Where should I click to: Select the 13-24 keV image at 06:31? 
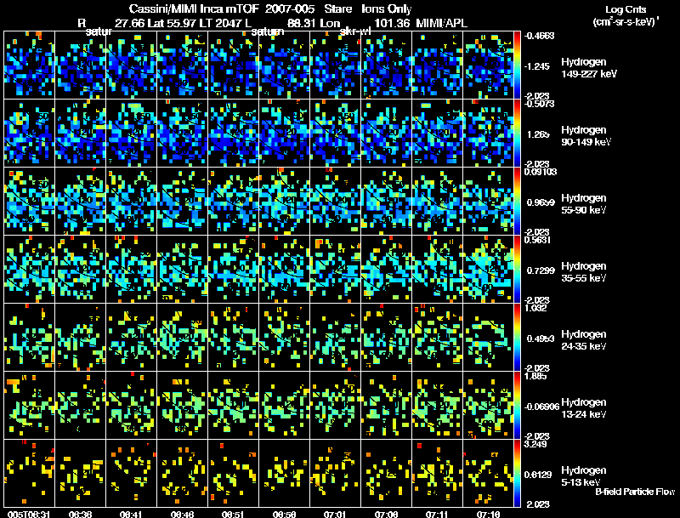tap(30, 405)
